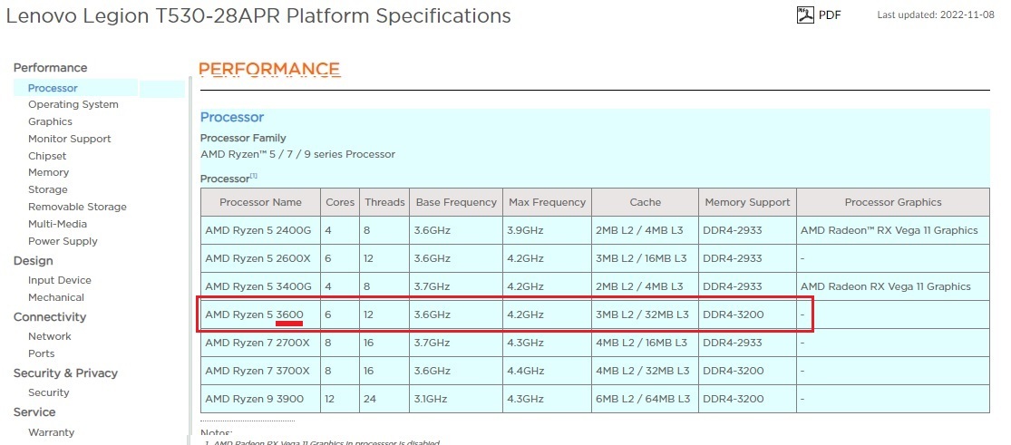The width and height of the screenshot is (1011, 445).
Task: Click the Cache column header
Action: [x=645, y=202]
